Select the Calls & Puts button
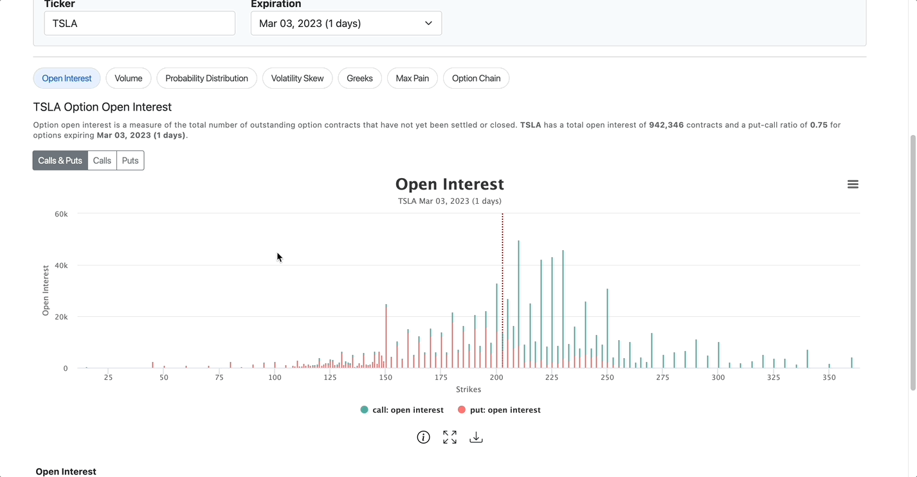The width and height of the screenshot is (917, 477). click(x=60, y=160)
